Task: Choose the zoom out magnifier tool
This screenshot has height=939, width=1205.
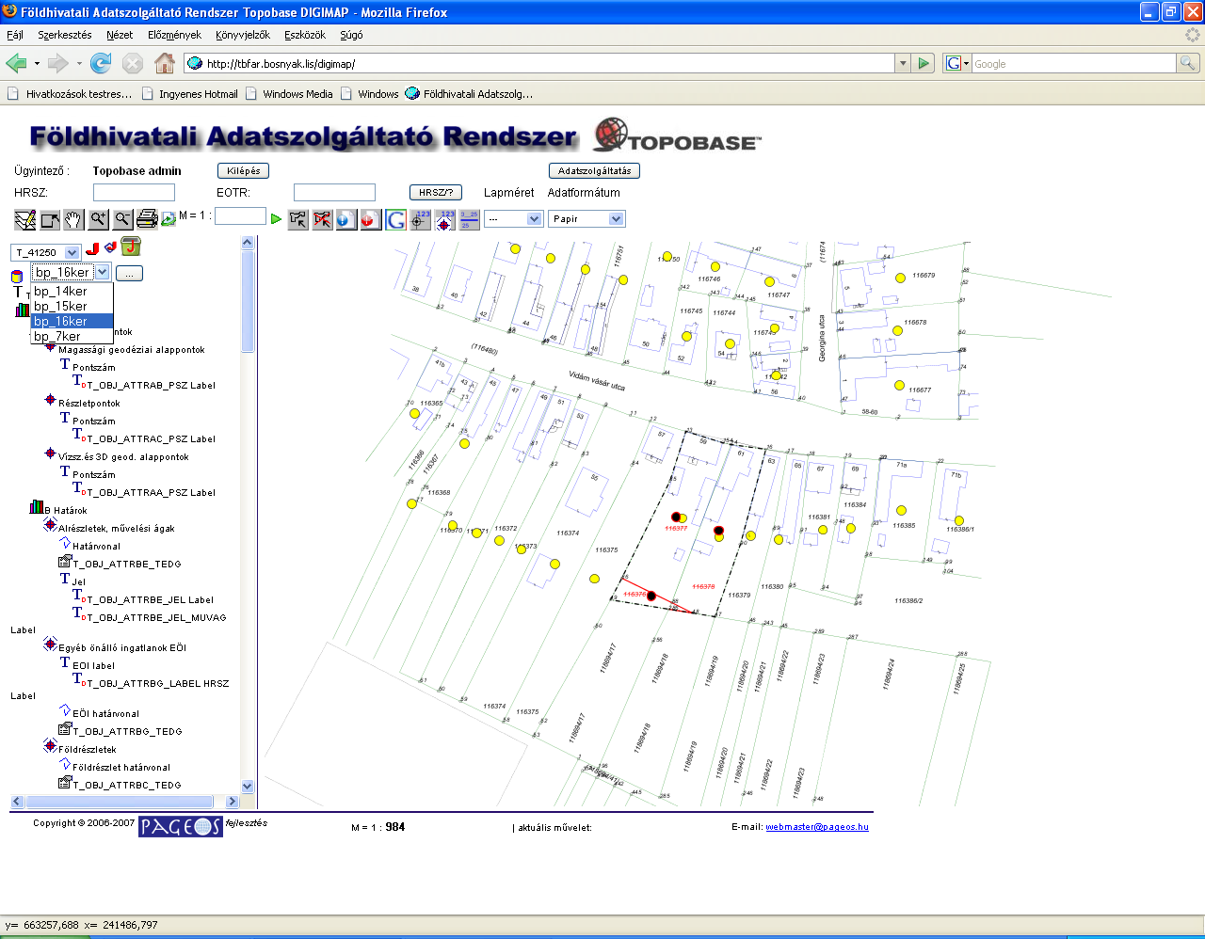Action: pos(122,219)
